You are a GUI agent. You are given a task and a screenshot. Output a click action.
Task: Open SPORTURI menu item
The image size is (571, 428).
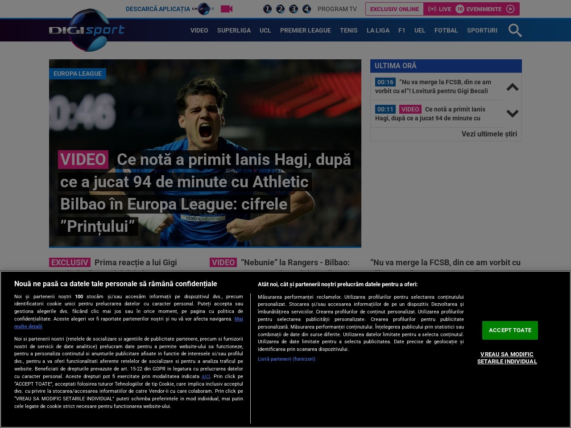482,30
